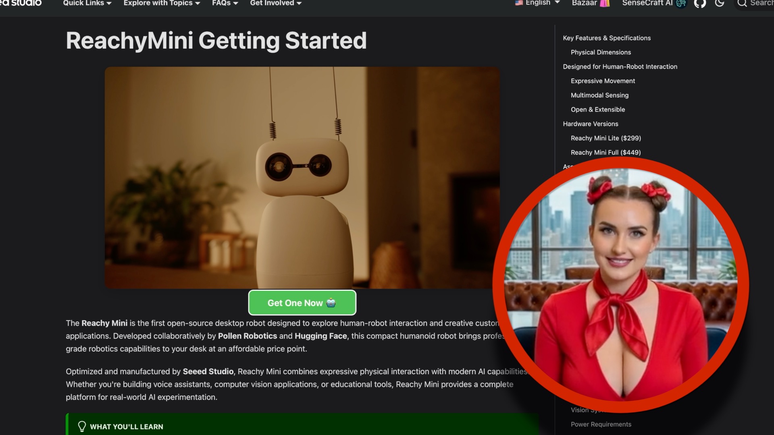The height and width of the screenshot is (435, 774).
Task: Open the FAQs dropdown menu
Action: point(225,3)
